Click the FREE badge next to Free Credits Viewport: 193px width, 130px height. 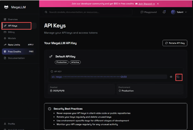pyautogui.click(x=31, y=52)
